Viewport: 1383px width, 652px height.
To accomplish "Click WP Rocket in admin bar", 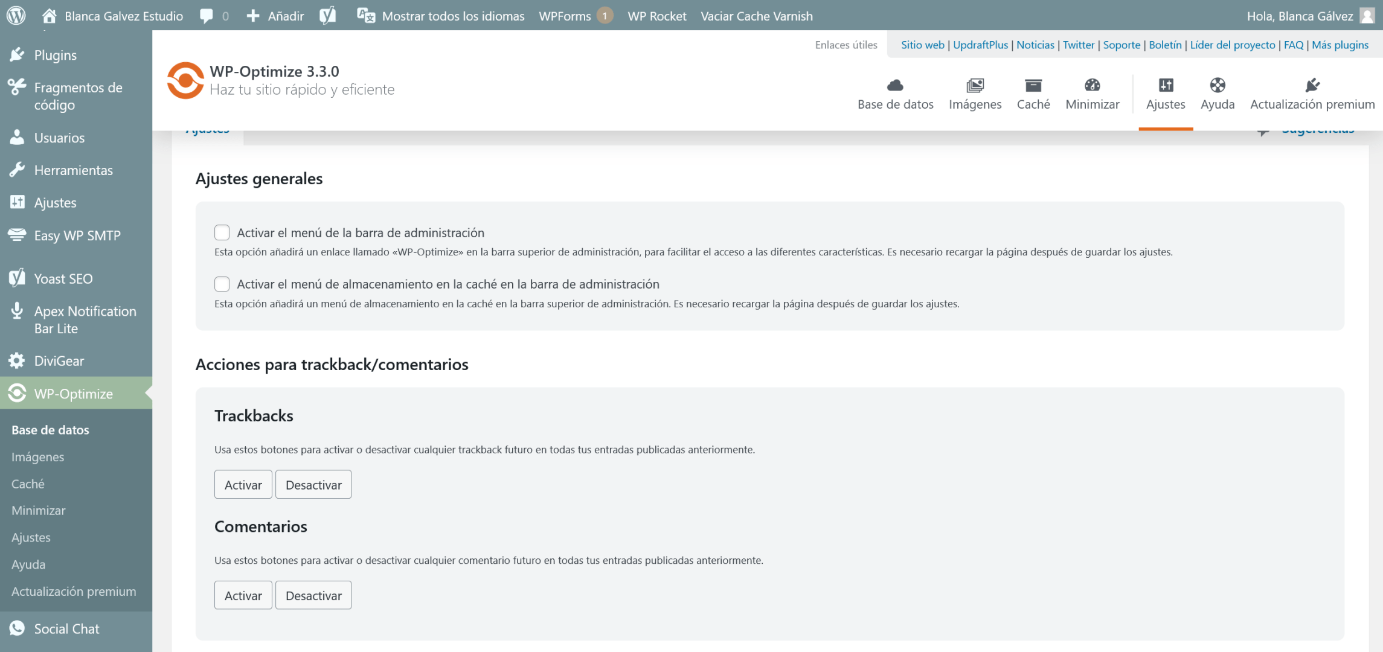I will click(x=657, y=16).
